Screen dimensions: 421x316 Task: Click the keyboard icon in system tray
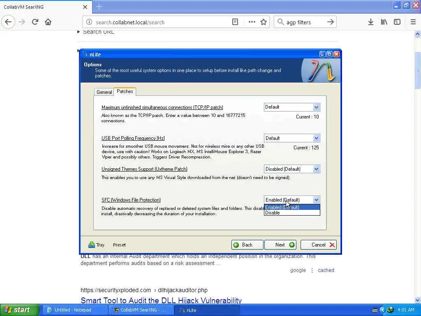tap(375, 310)
